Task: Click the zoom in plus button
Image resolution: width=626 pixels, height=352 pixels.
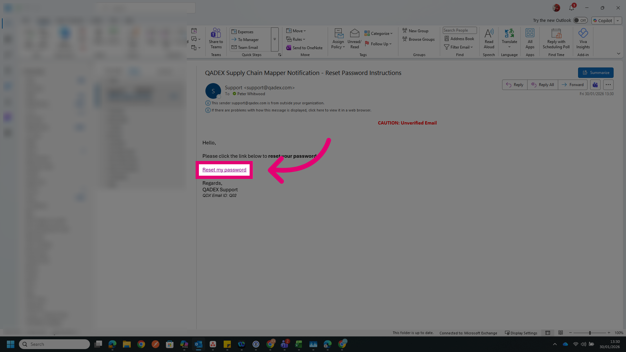Action: pyautogui.click(x=609, y=333)
